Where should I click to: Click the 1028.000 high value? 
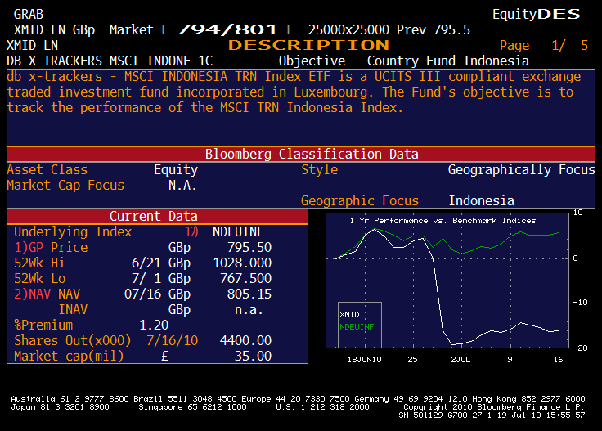pyautogui.click(x=242, y=263)
